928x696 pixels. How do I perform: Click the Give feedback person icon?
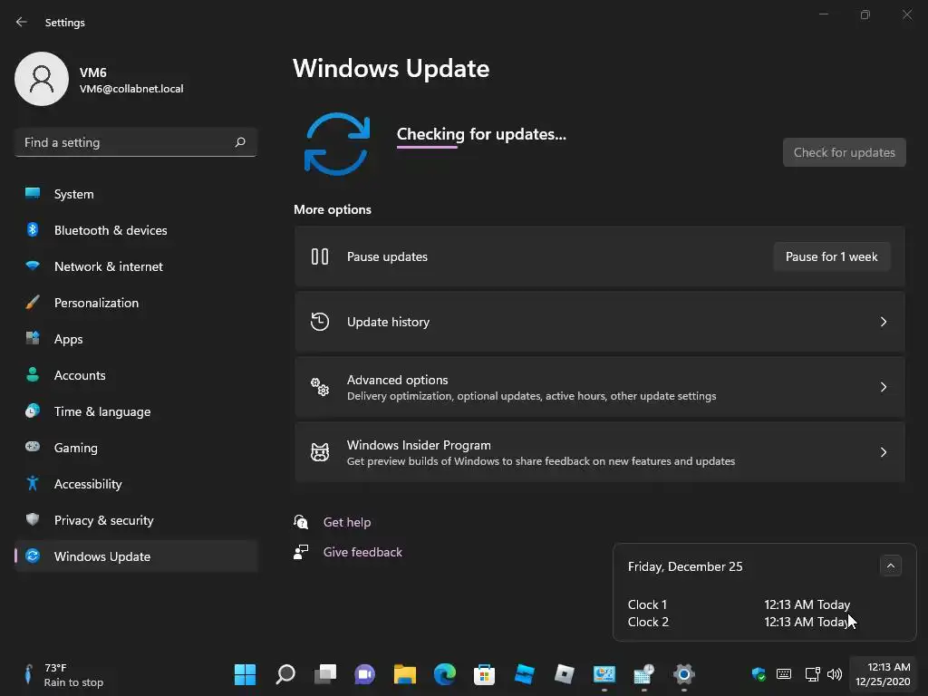301,552
